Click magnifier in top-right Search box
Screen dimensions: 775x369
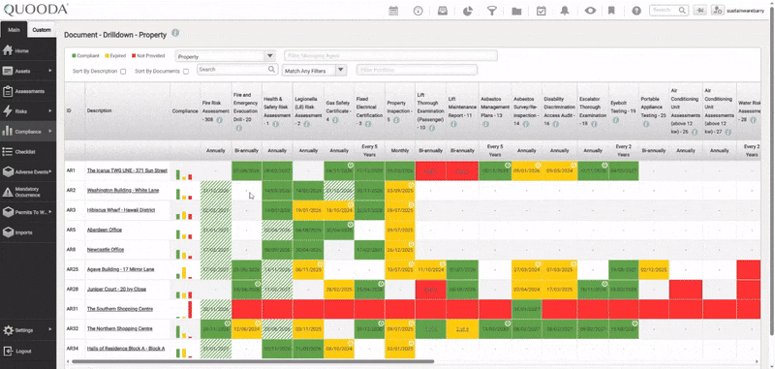[x=682, y=10]
